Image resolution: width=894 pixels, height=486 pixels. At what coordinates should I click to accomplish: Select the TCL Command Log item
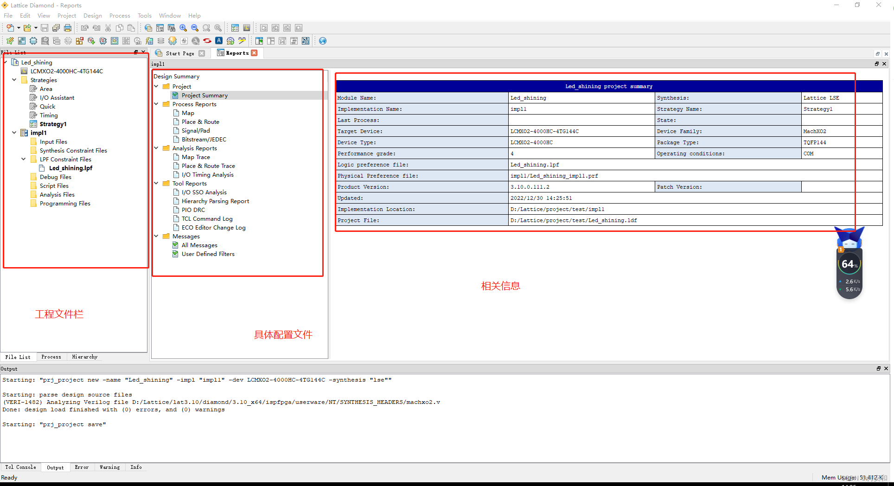(207, 218)
